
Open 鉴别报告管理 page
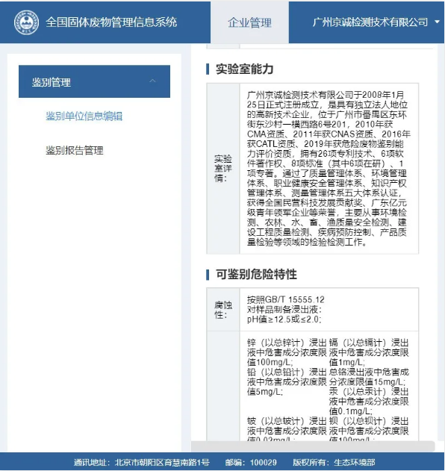[x=75, y=150]
